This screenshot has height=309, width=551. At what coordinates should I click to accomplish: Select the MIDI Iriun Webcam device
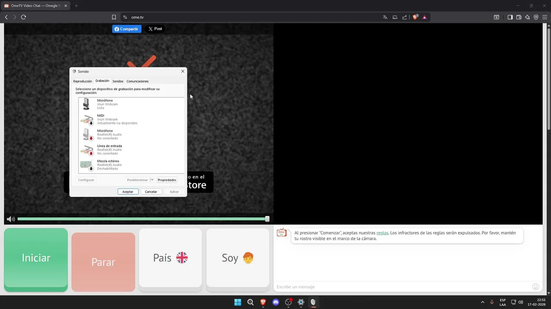pos(131,119)
